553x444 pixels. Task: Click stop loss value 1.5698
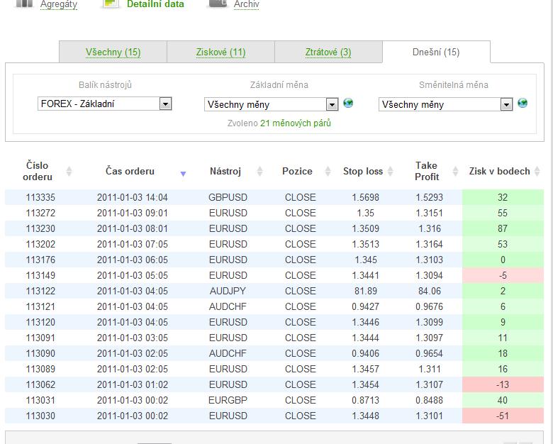pos(365,197)
